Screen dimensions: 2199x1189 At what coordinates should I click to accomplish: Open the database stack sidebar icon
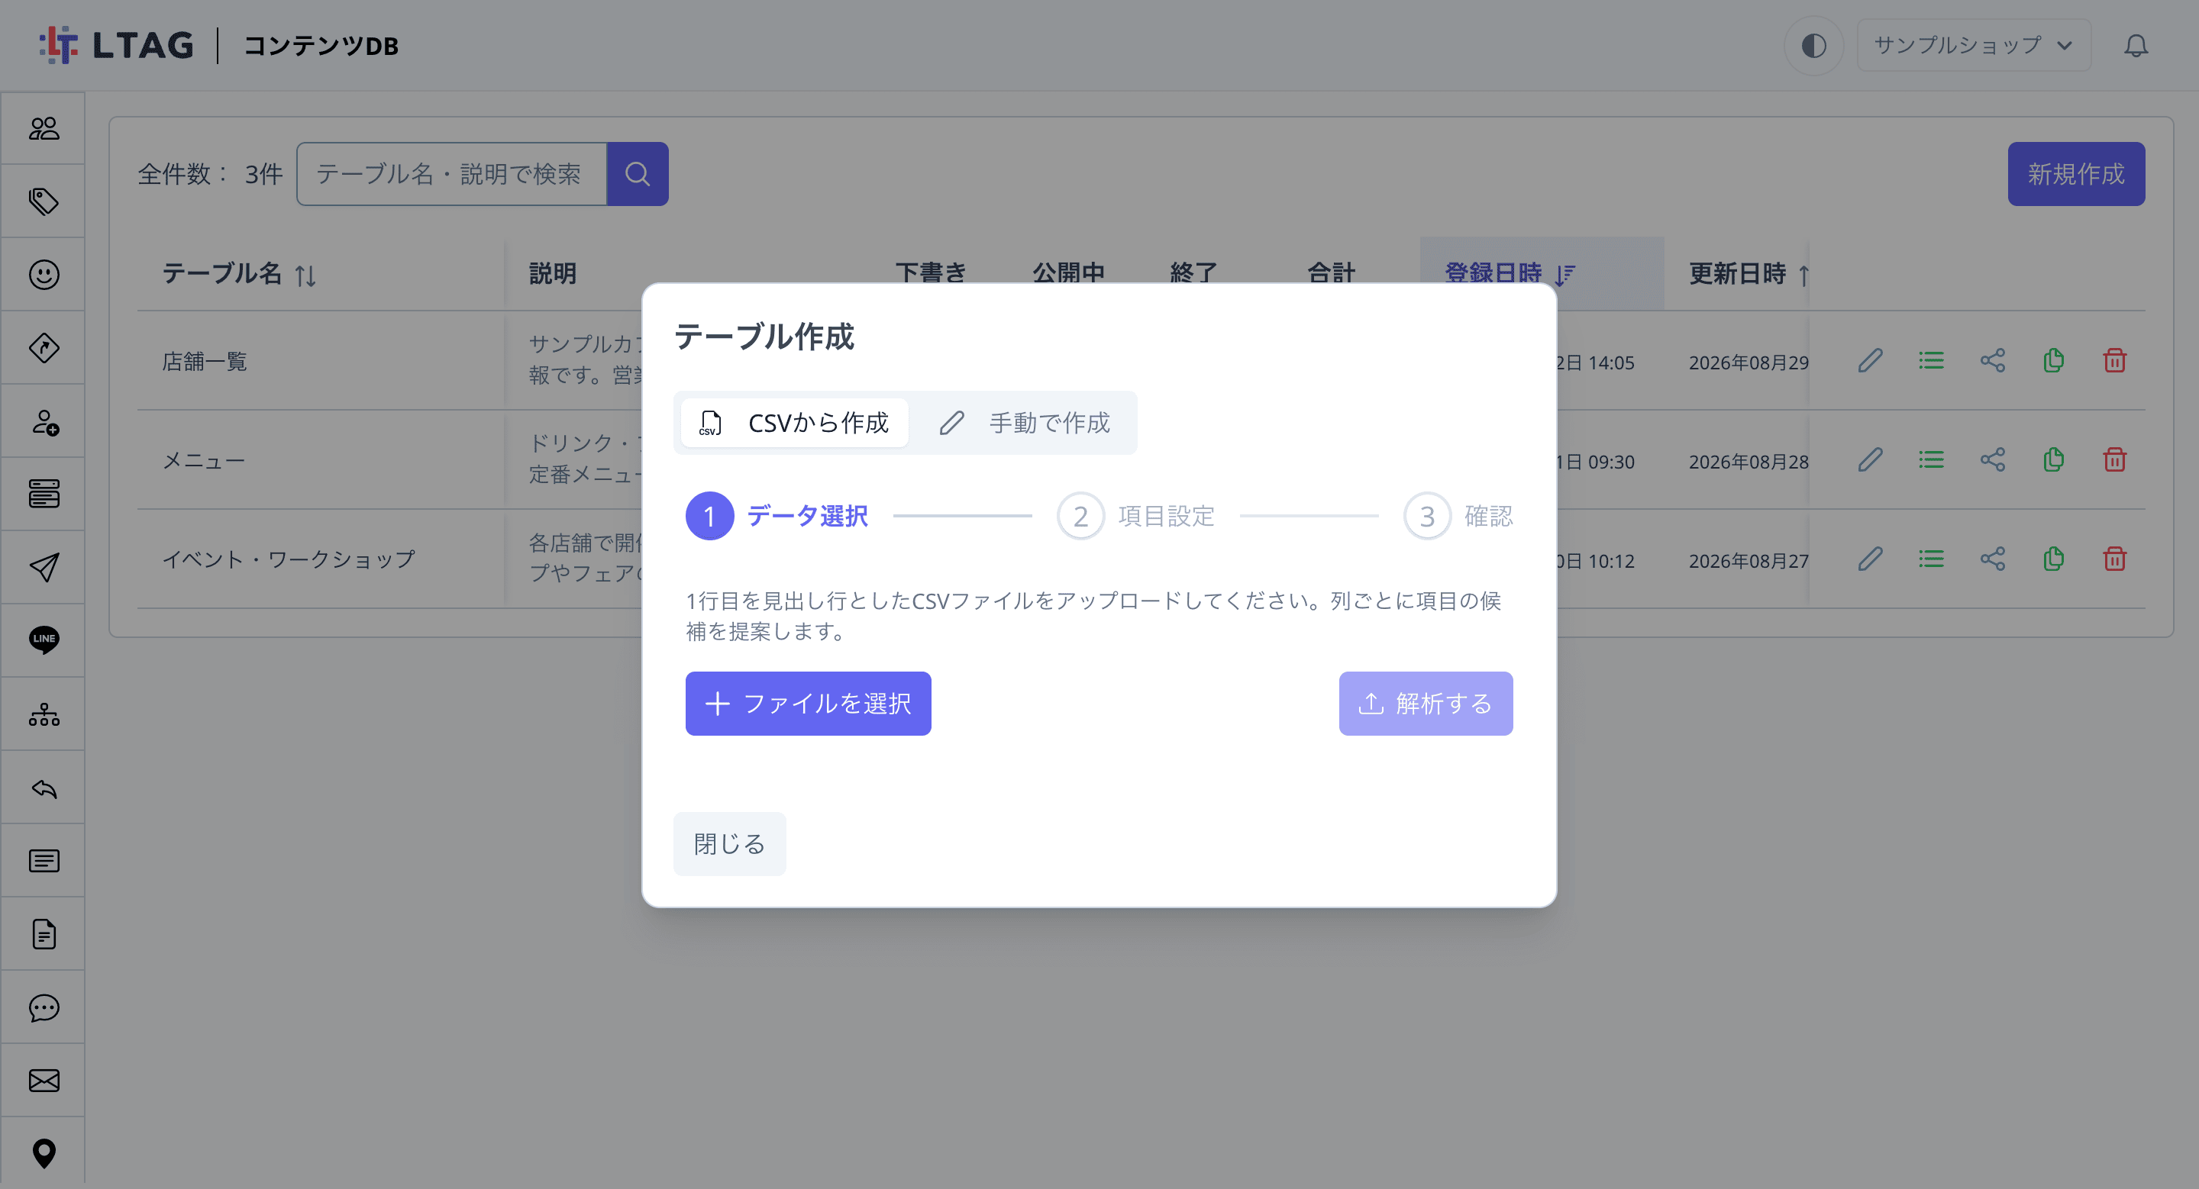pos(44,494)
